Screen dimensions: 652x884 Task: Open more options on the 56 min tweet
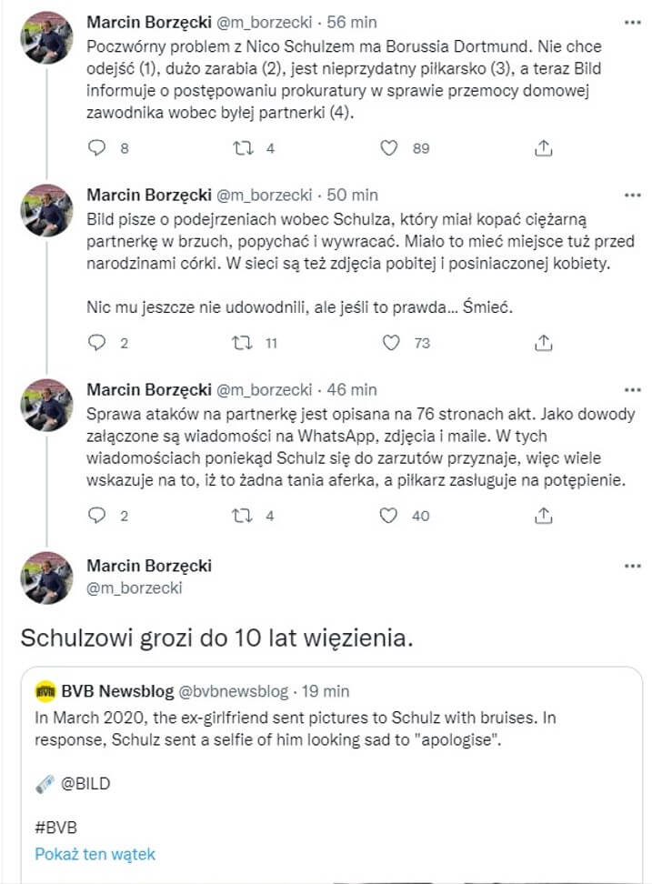[632, 20]
